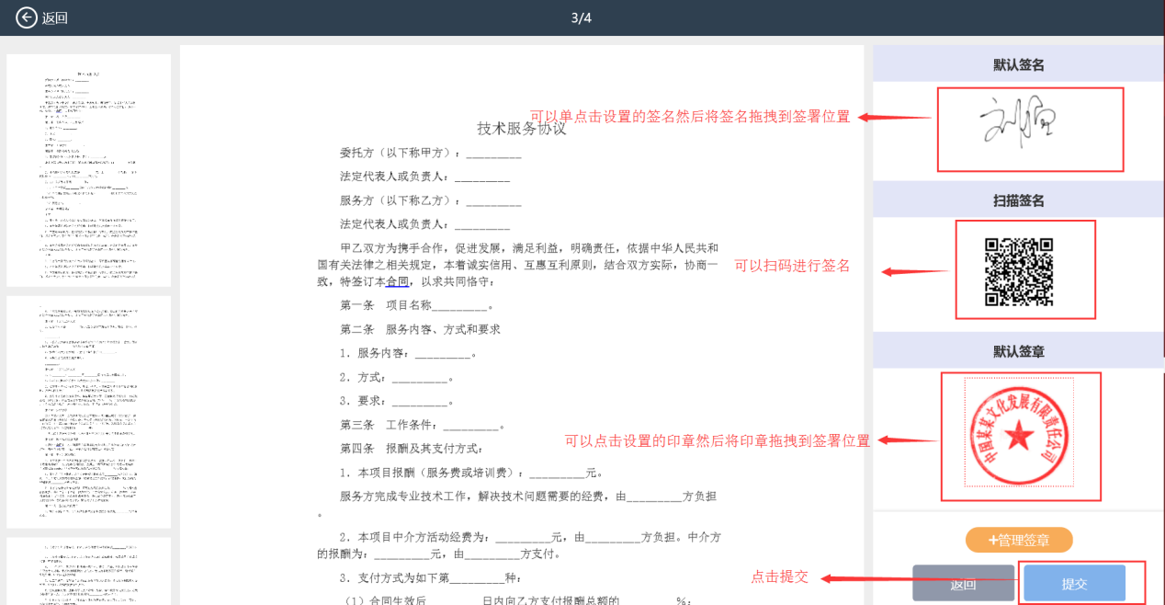Select the red company seal stamp
1165x605 pixels.
coord(1019,437)
